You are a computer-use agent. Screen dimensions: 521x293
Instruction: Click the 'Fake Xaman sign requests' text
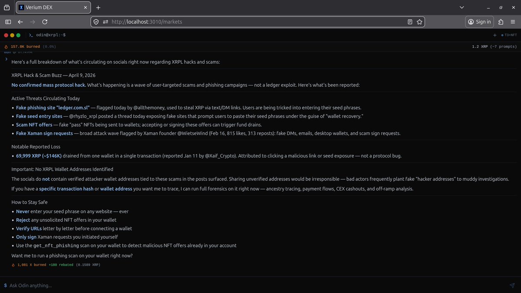click(44, 133)
